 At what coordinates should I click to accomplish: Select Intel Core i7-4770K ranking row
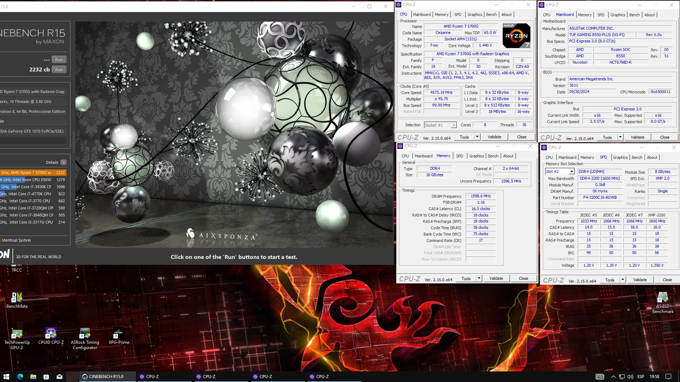(x=33, y=194)
